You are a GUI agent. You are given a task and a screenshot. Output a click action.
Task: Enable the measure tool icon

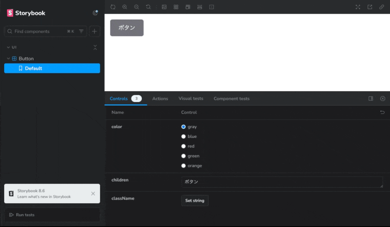tap(199, 7)
